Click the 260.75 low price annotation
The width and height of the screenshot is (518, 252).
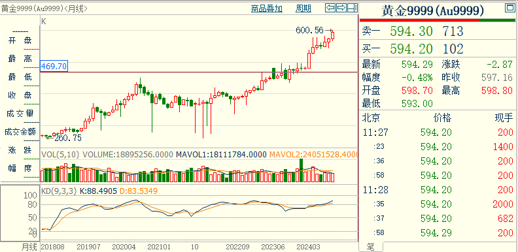click(68, 138)
